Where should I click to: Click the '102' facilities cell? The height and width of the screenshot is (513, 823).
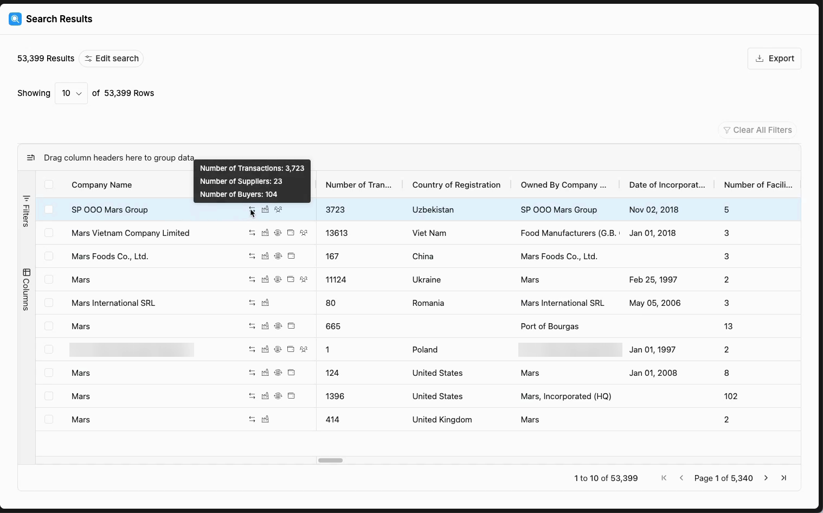[x=730, y=396]
